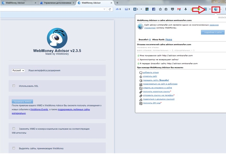Screen dimensions: 226x154
Task: Click the bookmark star icon
Action: [x=160, y=9]
